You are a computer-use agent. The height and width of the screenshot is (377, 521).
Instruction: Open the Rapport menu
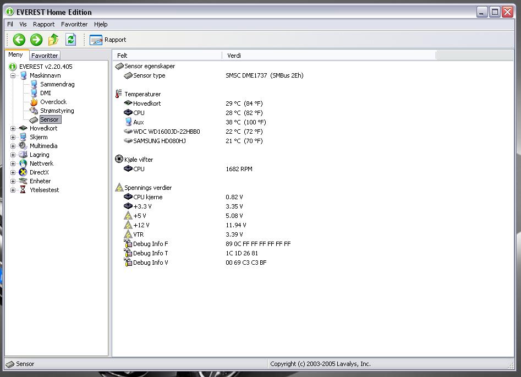point(43,24)
